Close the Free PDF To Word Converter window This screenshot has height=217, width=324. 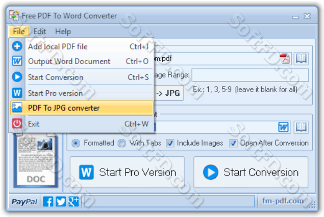[x=307, y=16]
